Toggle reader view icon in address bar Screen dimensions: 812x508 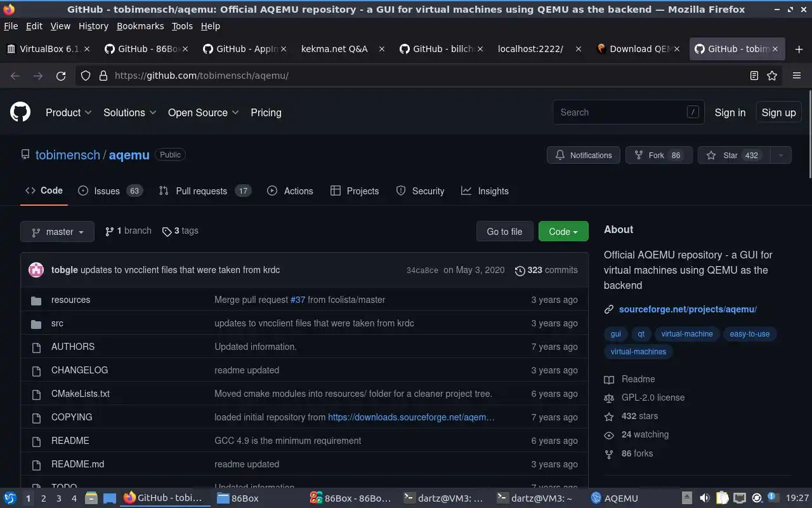pyautogui.click(x=754, y=76)
